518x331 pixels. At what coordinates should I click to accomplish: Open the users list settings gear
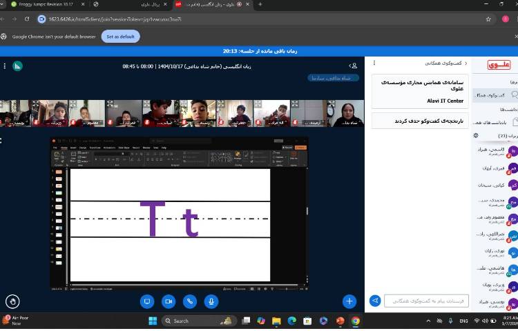(x=475, y=136)
